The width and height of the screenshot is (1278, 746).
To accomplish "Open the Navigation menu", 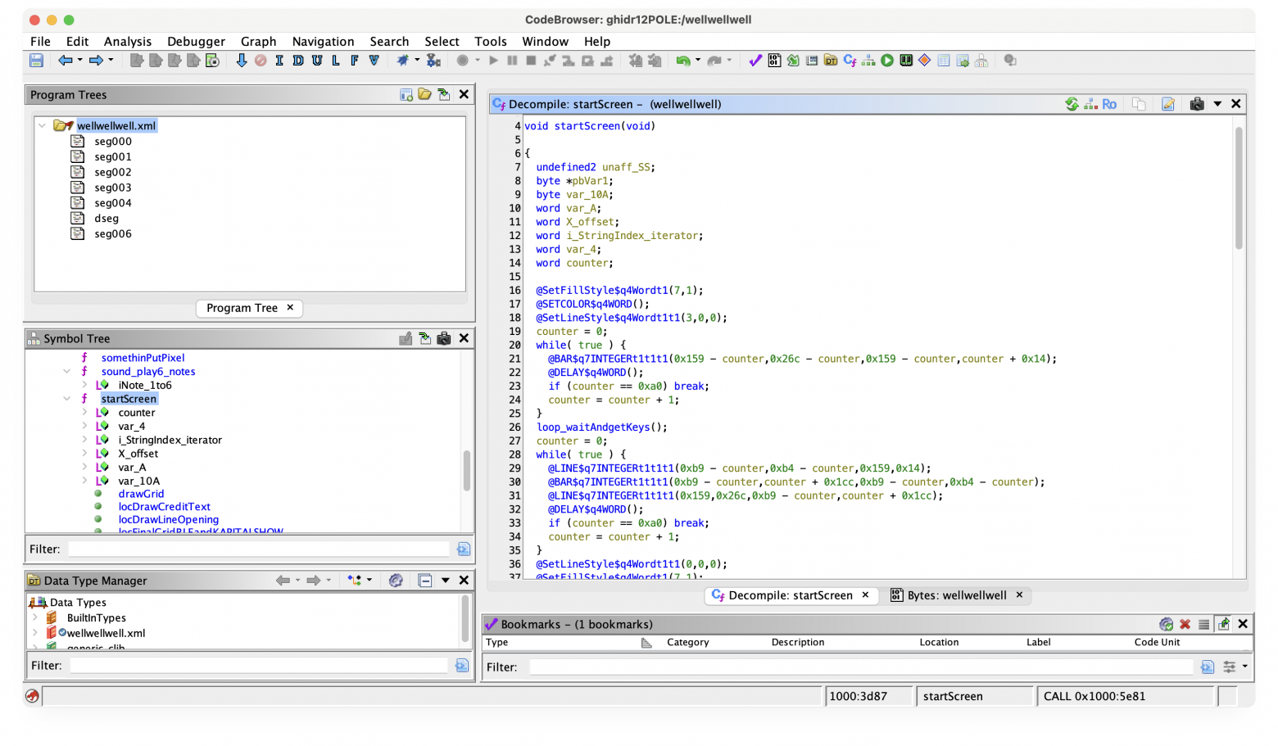I will [x=324, y=41].
